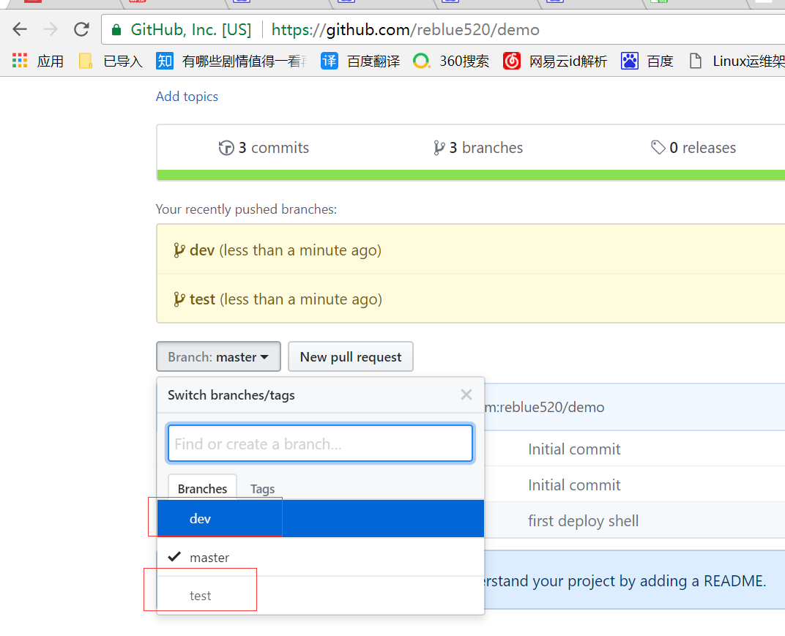Click branch icon beside recently pushed test

coord(179,299)
